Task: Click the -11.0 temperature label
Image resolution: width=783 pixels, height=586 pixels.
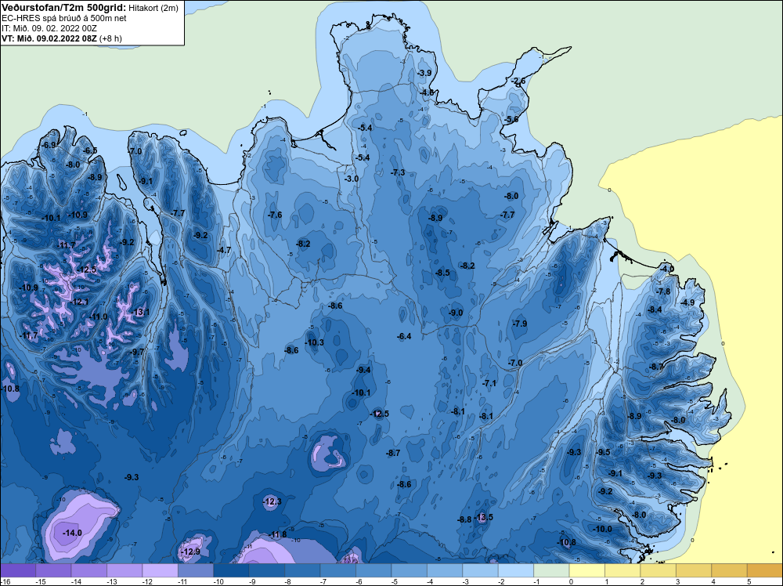Action: pos(98,317)
